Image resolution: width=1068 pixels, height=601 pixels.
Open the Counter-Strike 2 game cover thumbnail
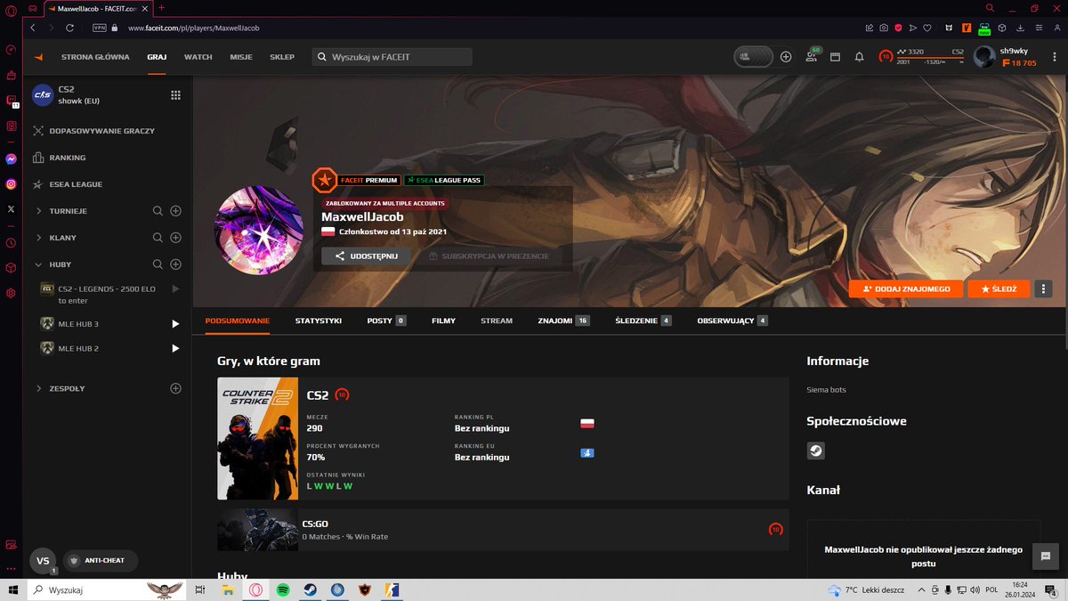[x=258, y=438]
